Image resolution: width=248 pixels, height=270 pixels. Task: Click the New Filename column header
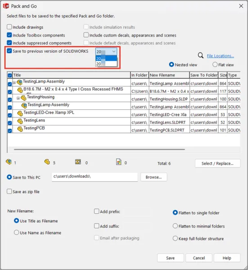pyautogui.click(x=169, y=75)
